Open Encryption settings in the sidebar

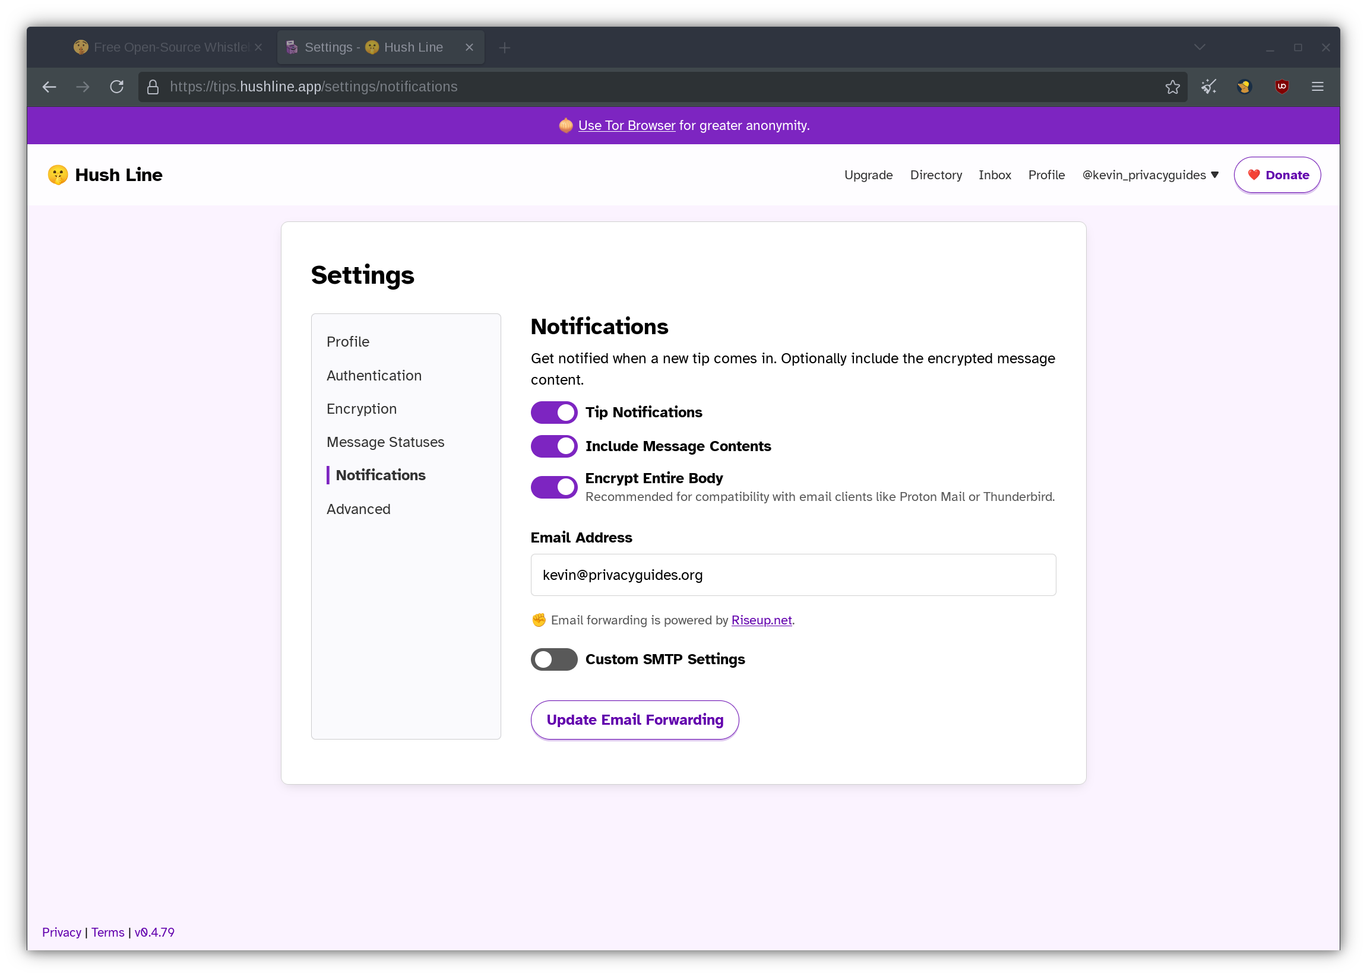pyautogui.click(x=361, y=409)
